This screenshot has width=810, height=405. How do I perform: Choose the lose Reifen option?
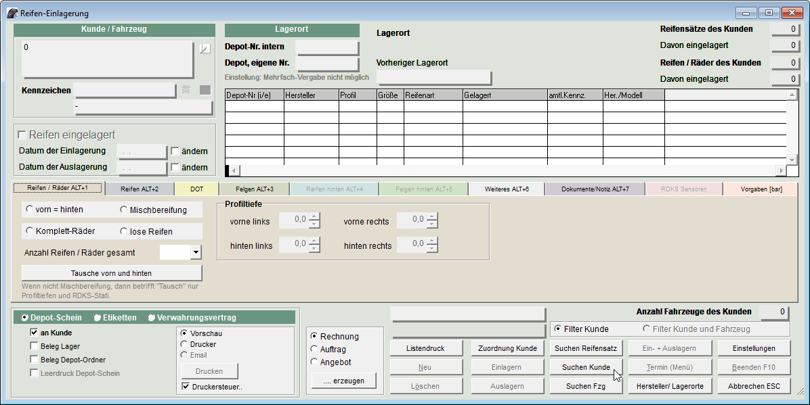click(x=123, y=231)
